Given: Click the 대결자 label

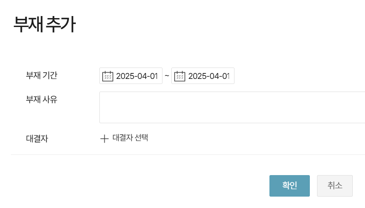Looking at the screenshot, I should click(37, 138).
